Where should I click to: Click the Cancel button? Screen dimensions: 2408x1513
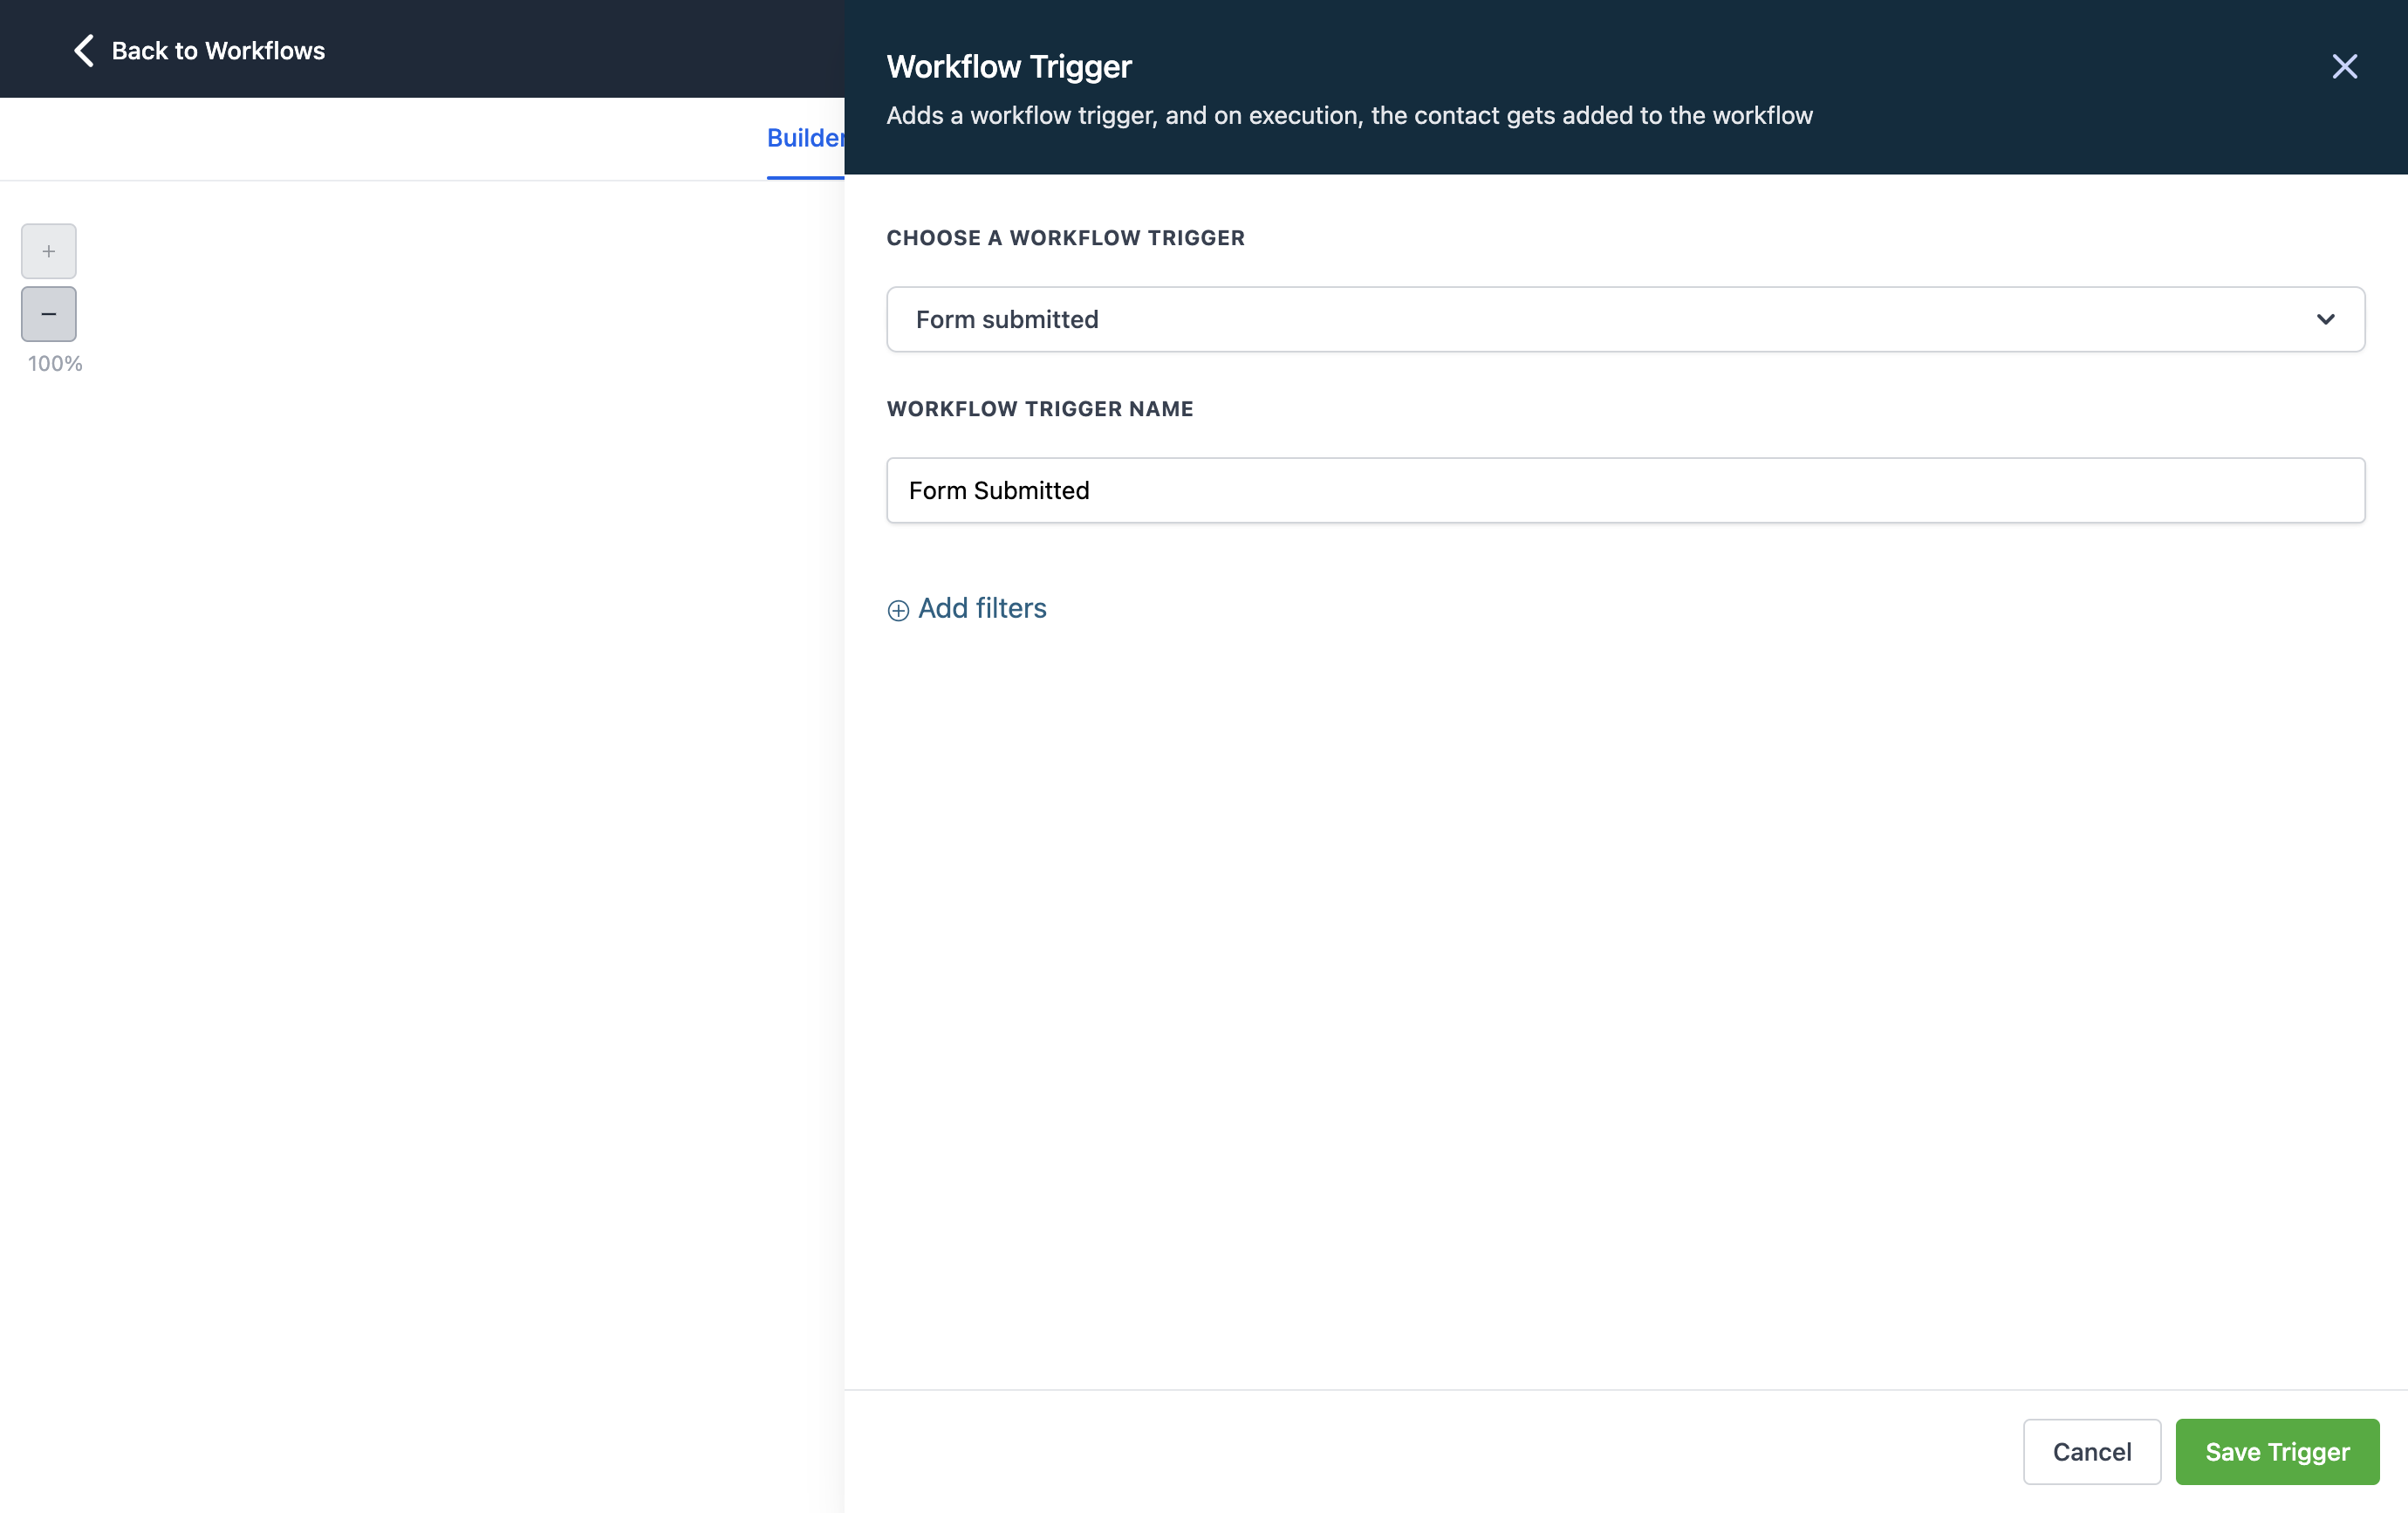click(x=2091, y=1451)
